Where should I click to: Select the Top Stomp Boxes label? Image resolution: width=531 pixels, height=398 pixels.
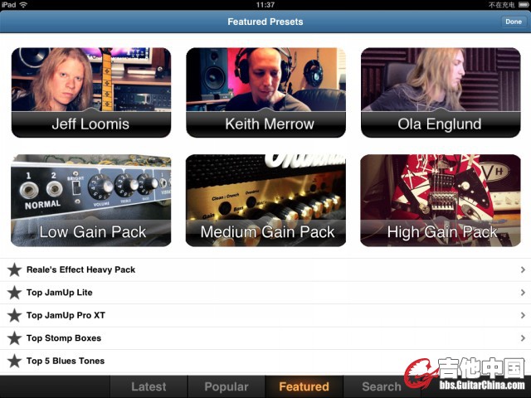[x=64, y=338]
